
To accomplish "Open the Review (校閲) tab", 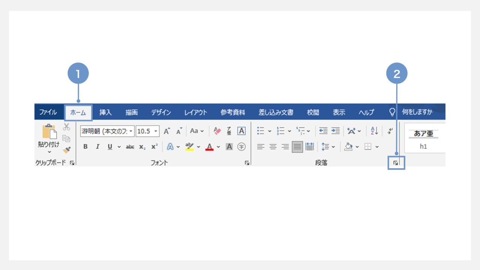I will 313,112.
